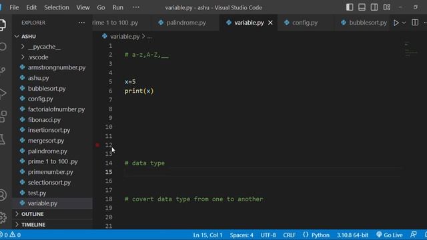
Task: Select interpreter 3.10.8 64-bit
Action: click(352, 235)
